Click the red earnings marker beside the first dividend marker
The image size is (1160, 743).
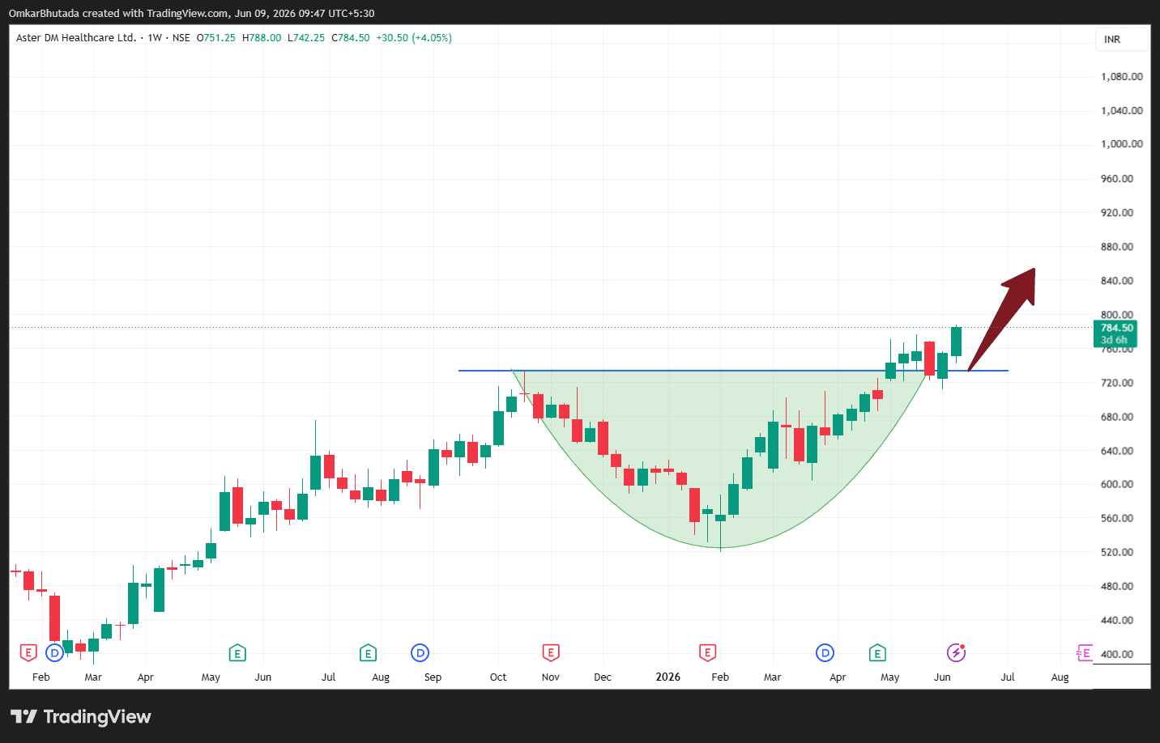(28, 652)
